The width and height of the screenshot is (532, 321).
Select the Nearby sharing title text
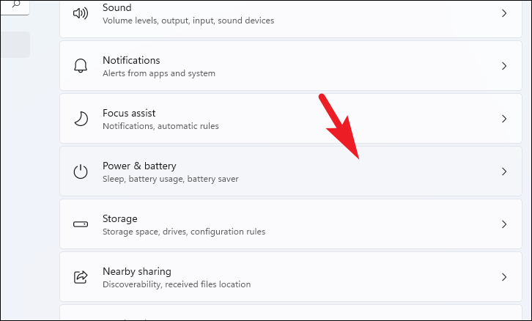(x=137, y=271)
